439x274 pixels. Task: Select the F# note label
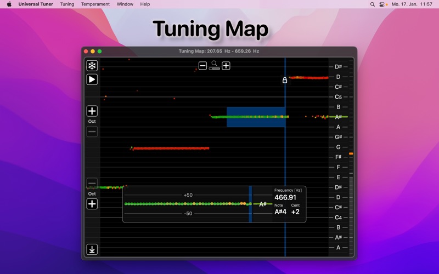coord(338,157)
